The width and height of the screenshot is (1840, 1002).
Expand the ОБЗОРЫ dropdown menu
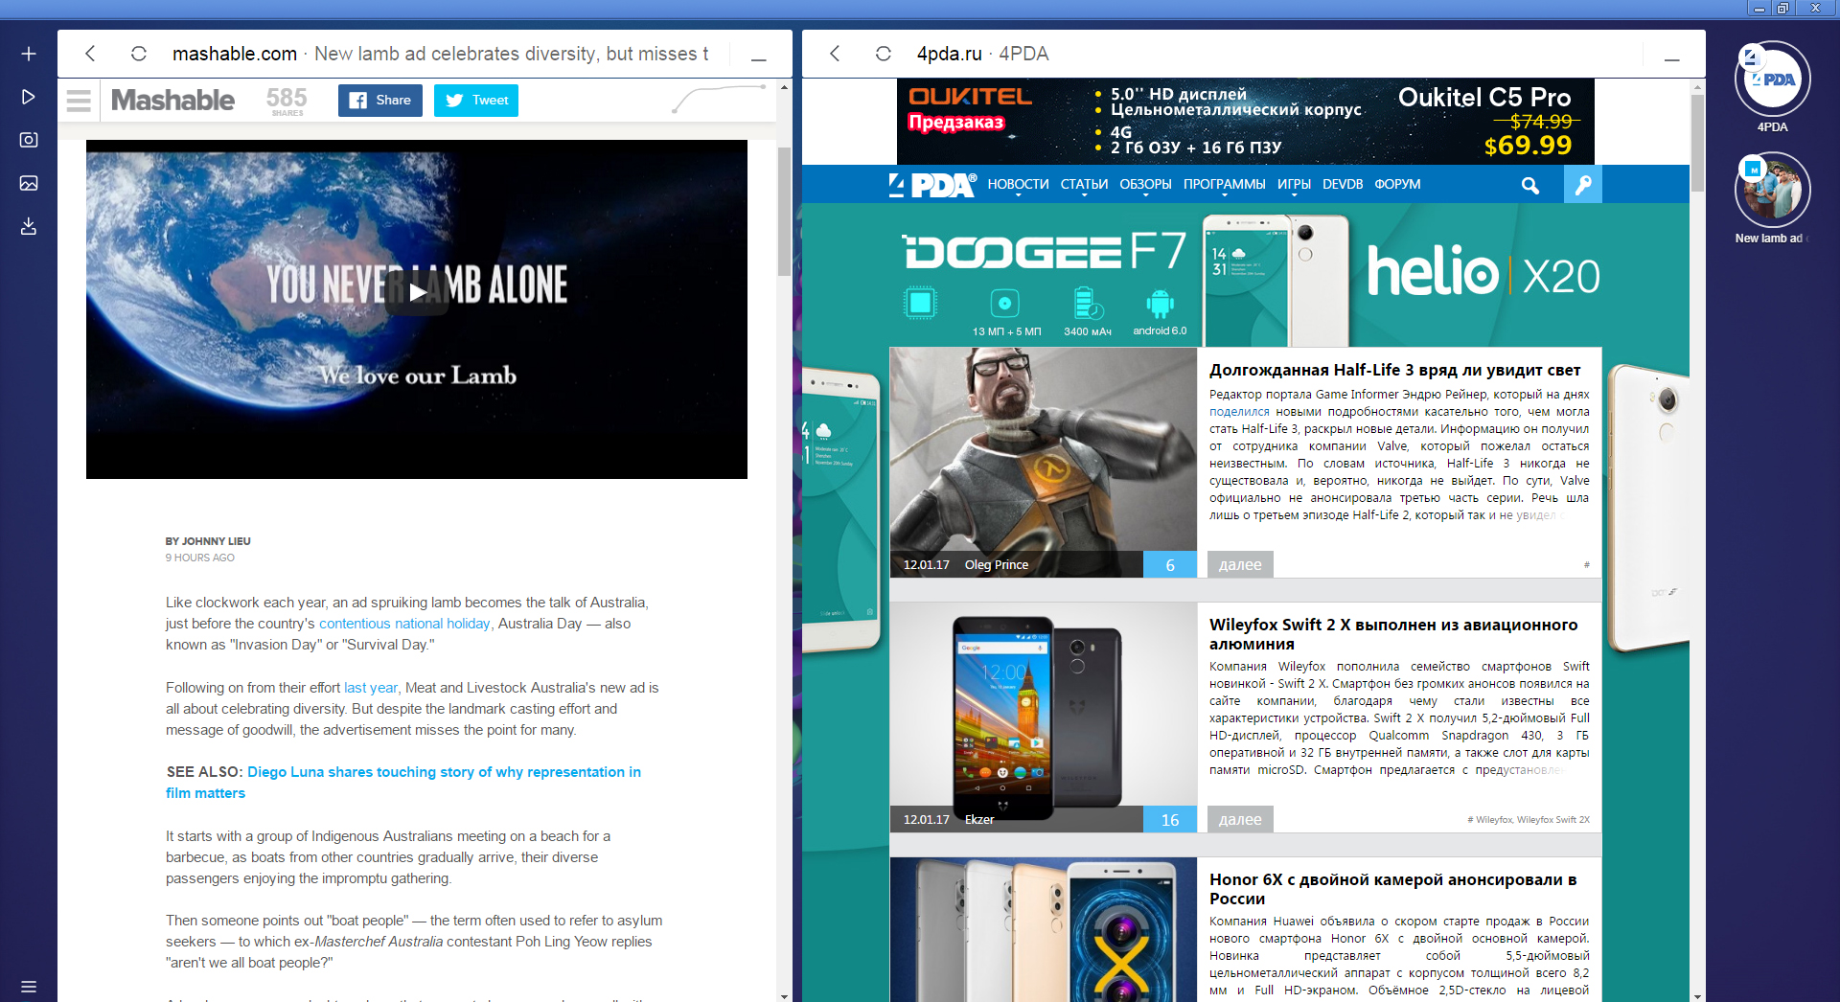[x=1145, y=185]
